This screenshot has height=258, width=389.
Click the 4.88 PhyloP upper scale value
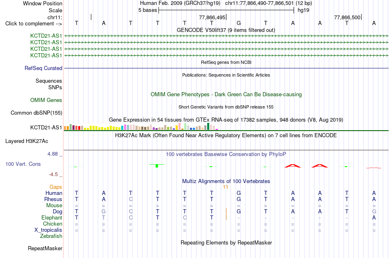pyautogui.click(x=52, y=154)
